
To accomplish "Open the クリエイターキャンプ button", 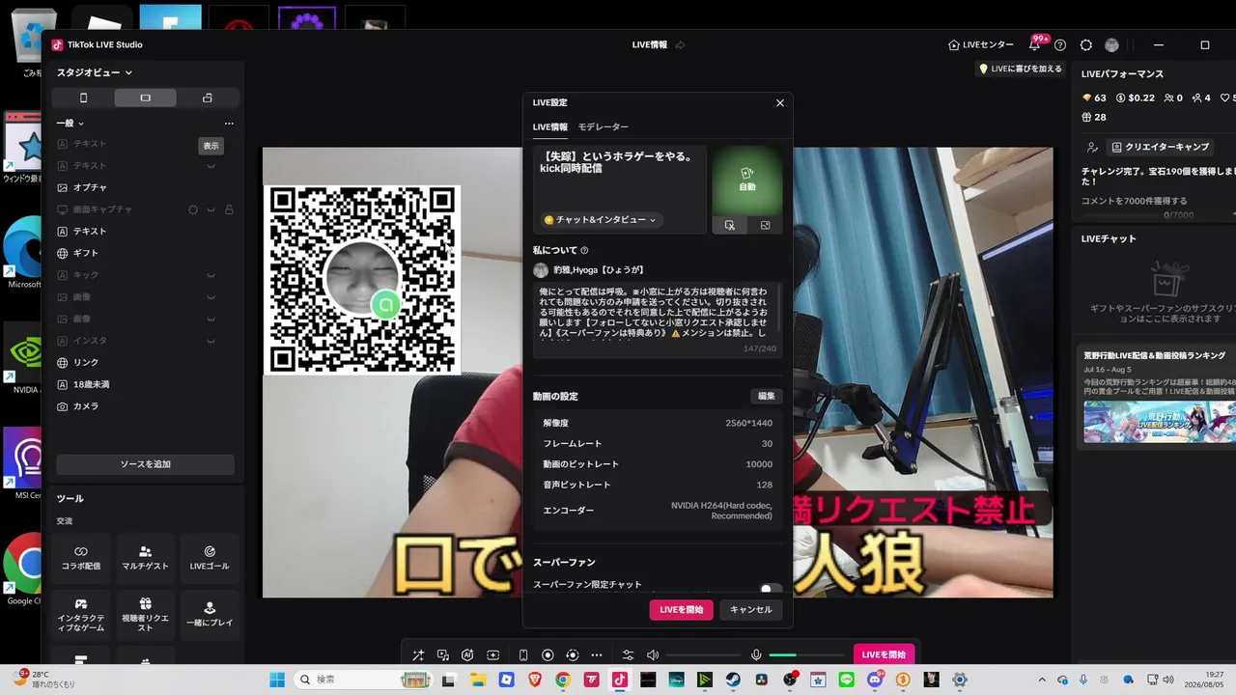I will [x=1161, y=147].
